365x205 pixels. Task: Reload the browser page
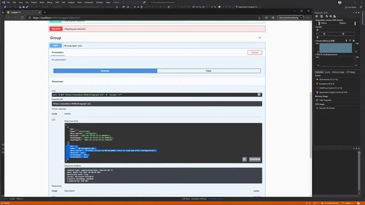tap(22, 18)
